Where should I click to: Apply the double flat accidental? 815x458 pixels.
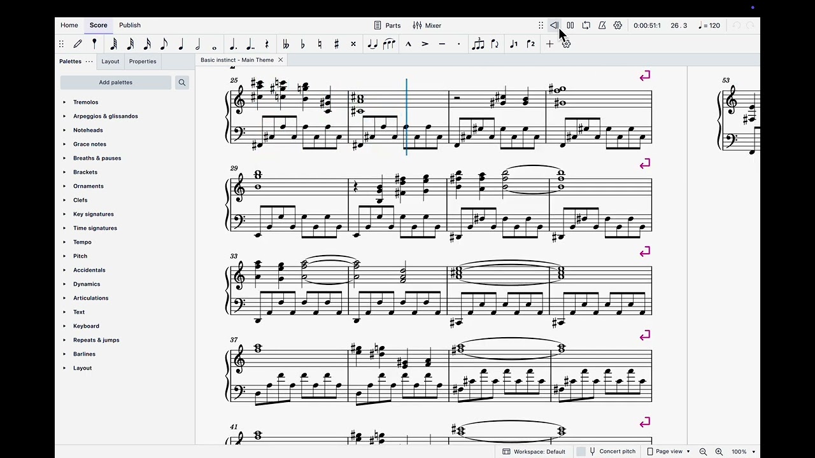[286, 44]
